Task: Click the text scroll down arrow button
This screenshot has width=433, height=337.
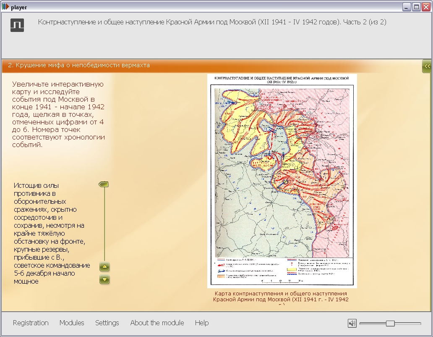Action: tap(104, 279)
